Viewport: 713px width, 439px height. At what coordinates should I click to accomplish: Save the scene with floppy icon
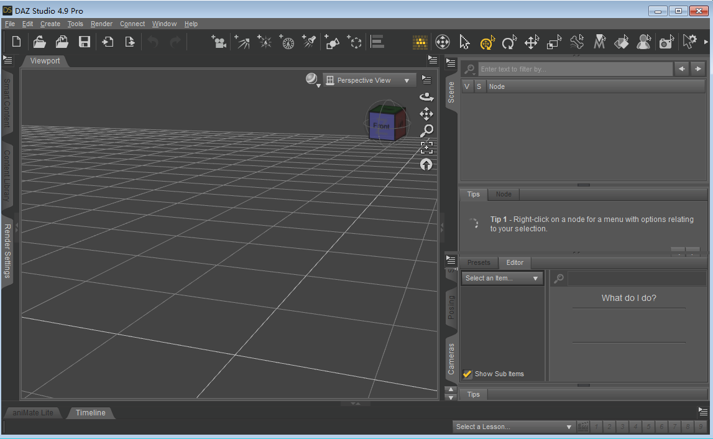84,42
